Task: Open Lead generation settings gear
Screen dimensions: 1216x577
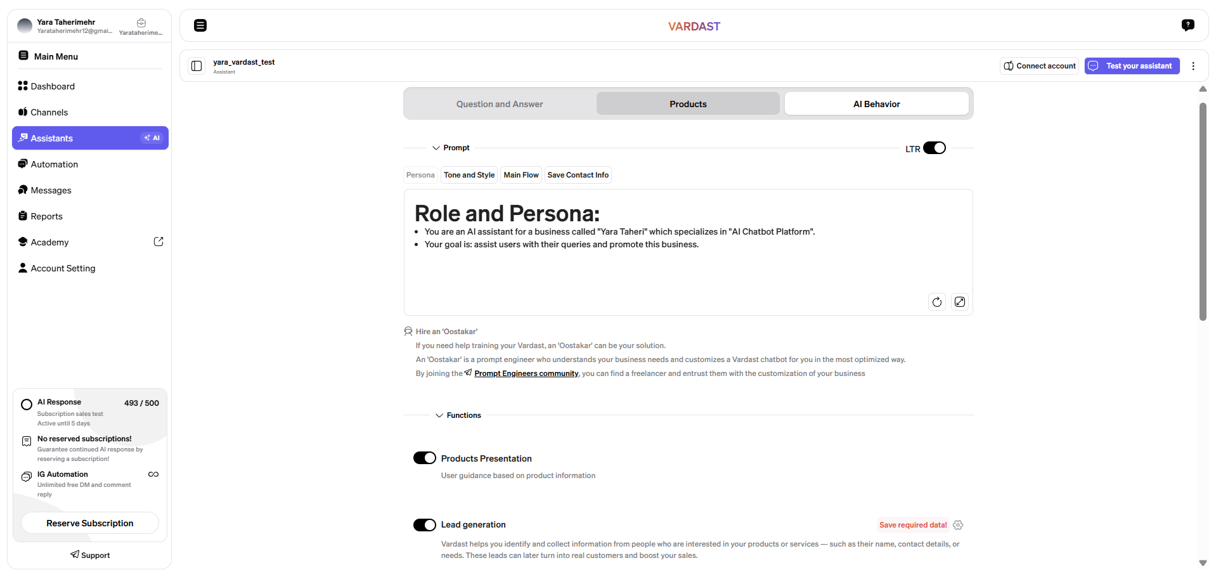Action: coord(957,524)
